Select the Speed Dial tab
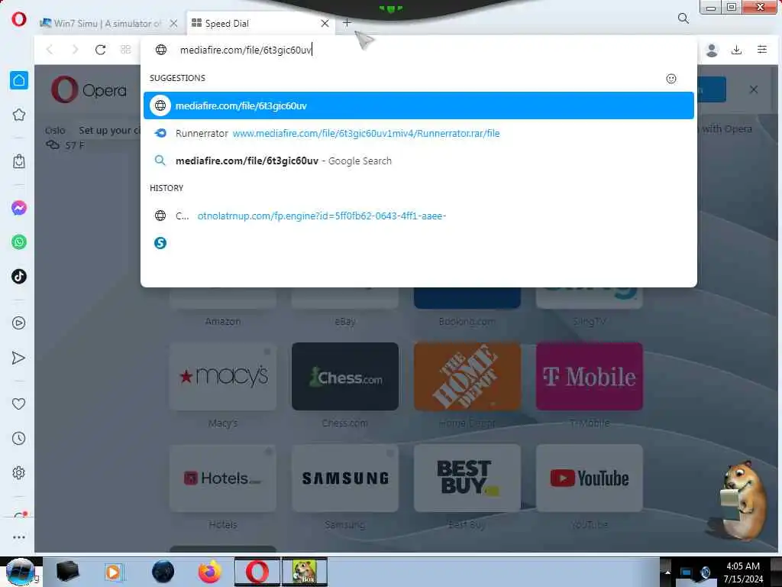 point(260,24)
